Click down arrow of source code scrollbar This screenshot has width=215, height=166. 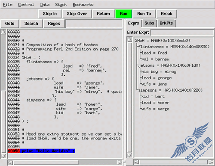3,155
